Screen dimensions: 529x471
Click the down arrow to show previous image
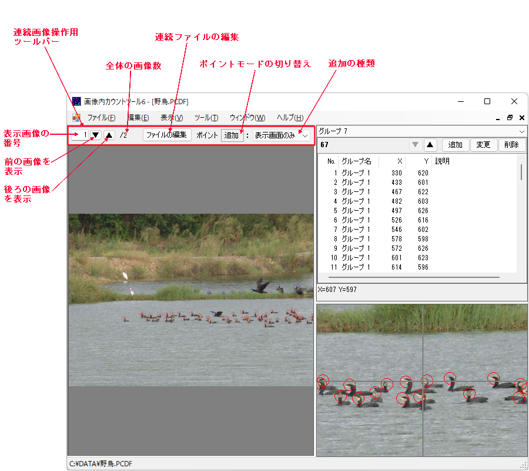tap(96, 135)
